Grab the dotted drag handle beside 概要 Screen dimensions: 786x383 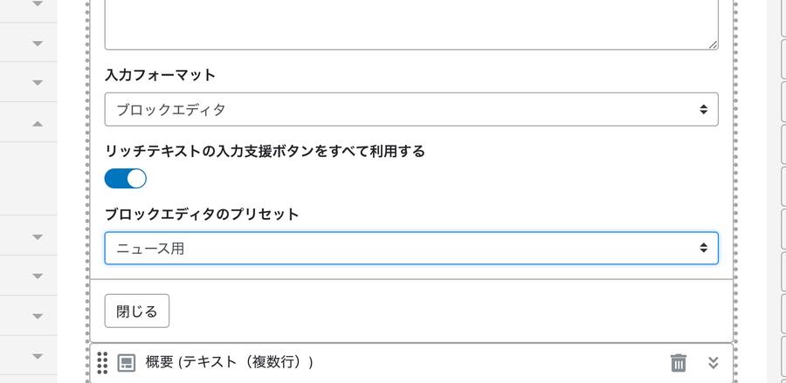102,362
